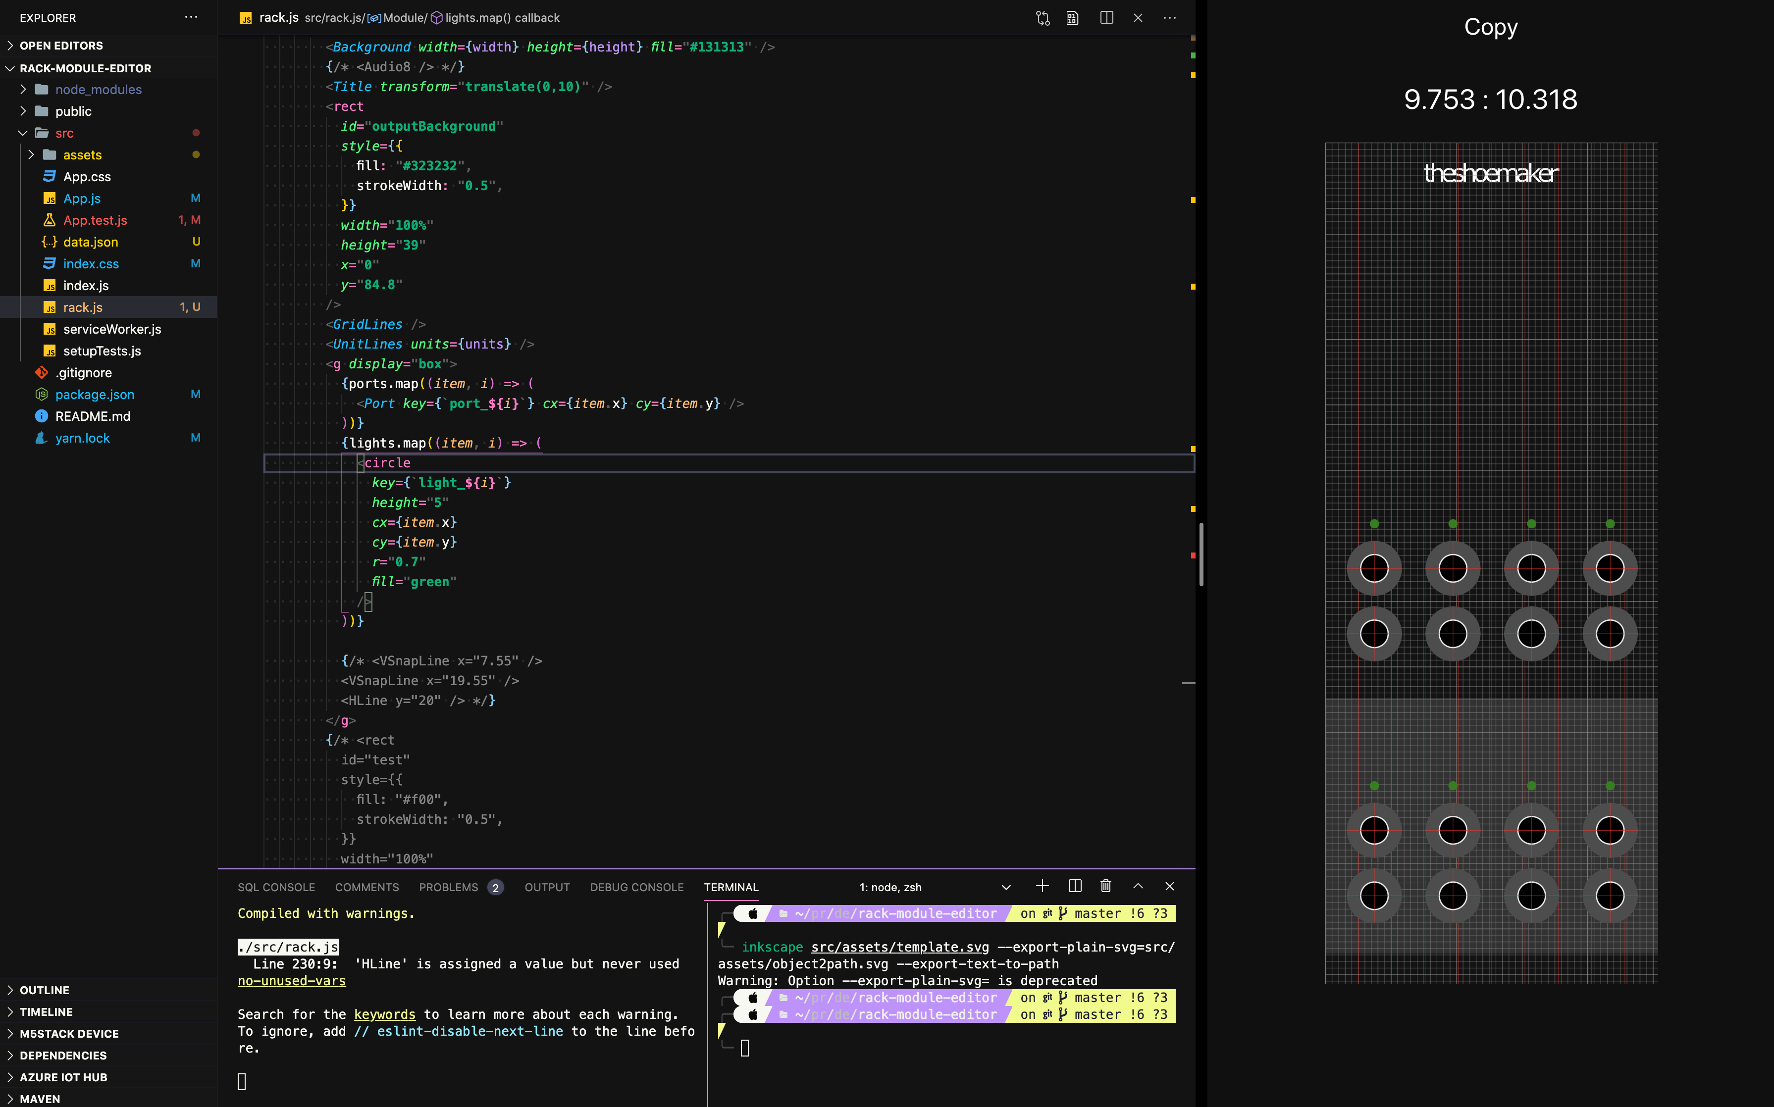Click the Copy button in preview panel
Image resolution: width=1774 pixels, height=1107 pixels.
tap(1490, 27)
